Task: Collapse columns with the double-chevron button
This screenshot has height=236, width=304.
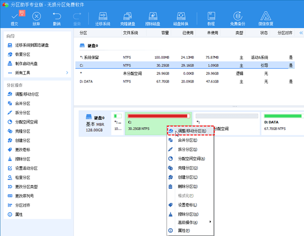Action: 301,33
